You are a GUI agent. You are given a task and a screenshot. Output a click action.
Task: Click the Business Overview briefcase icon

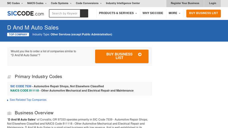[x=9, y=113]
